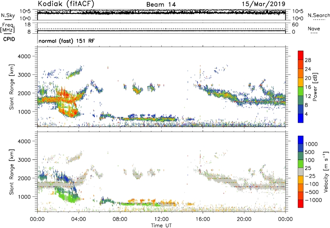Image resolution: width=330 pixels, height=228 pixels.
Task: Select the "4" tick on the power colorbar
Action: [x=306, y=114]
